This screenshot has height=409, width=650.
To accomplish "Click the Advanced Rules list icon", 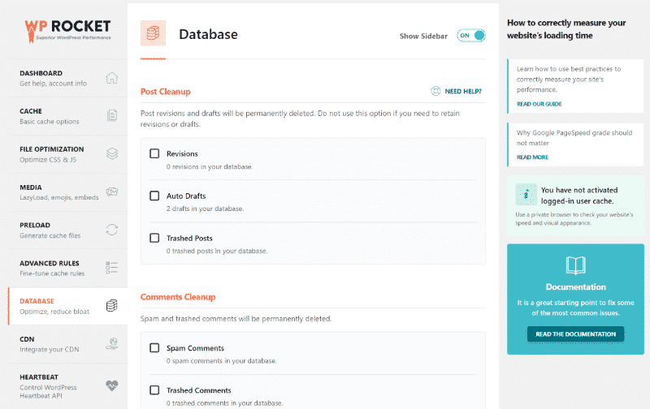I will [x=112, y=268].
